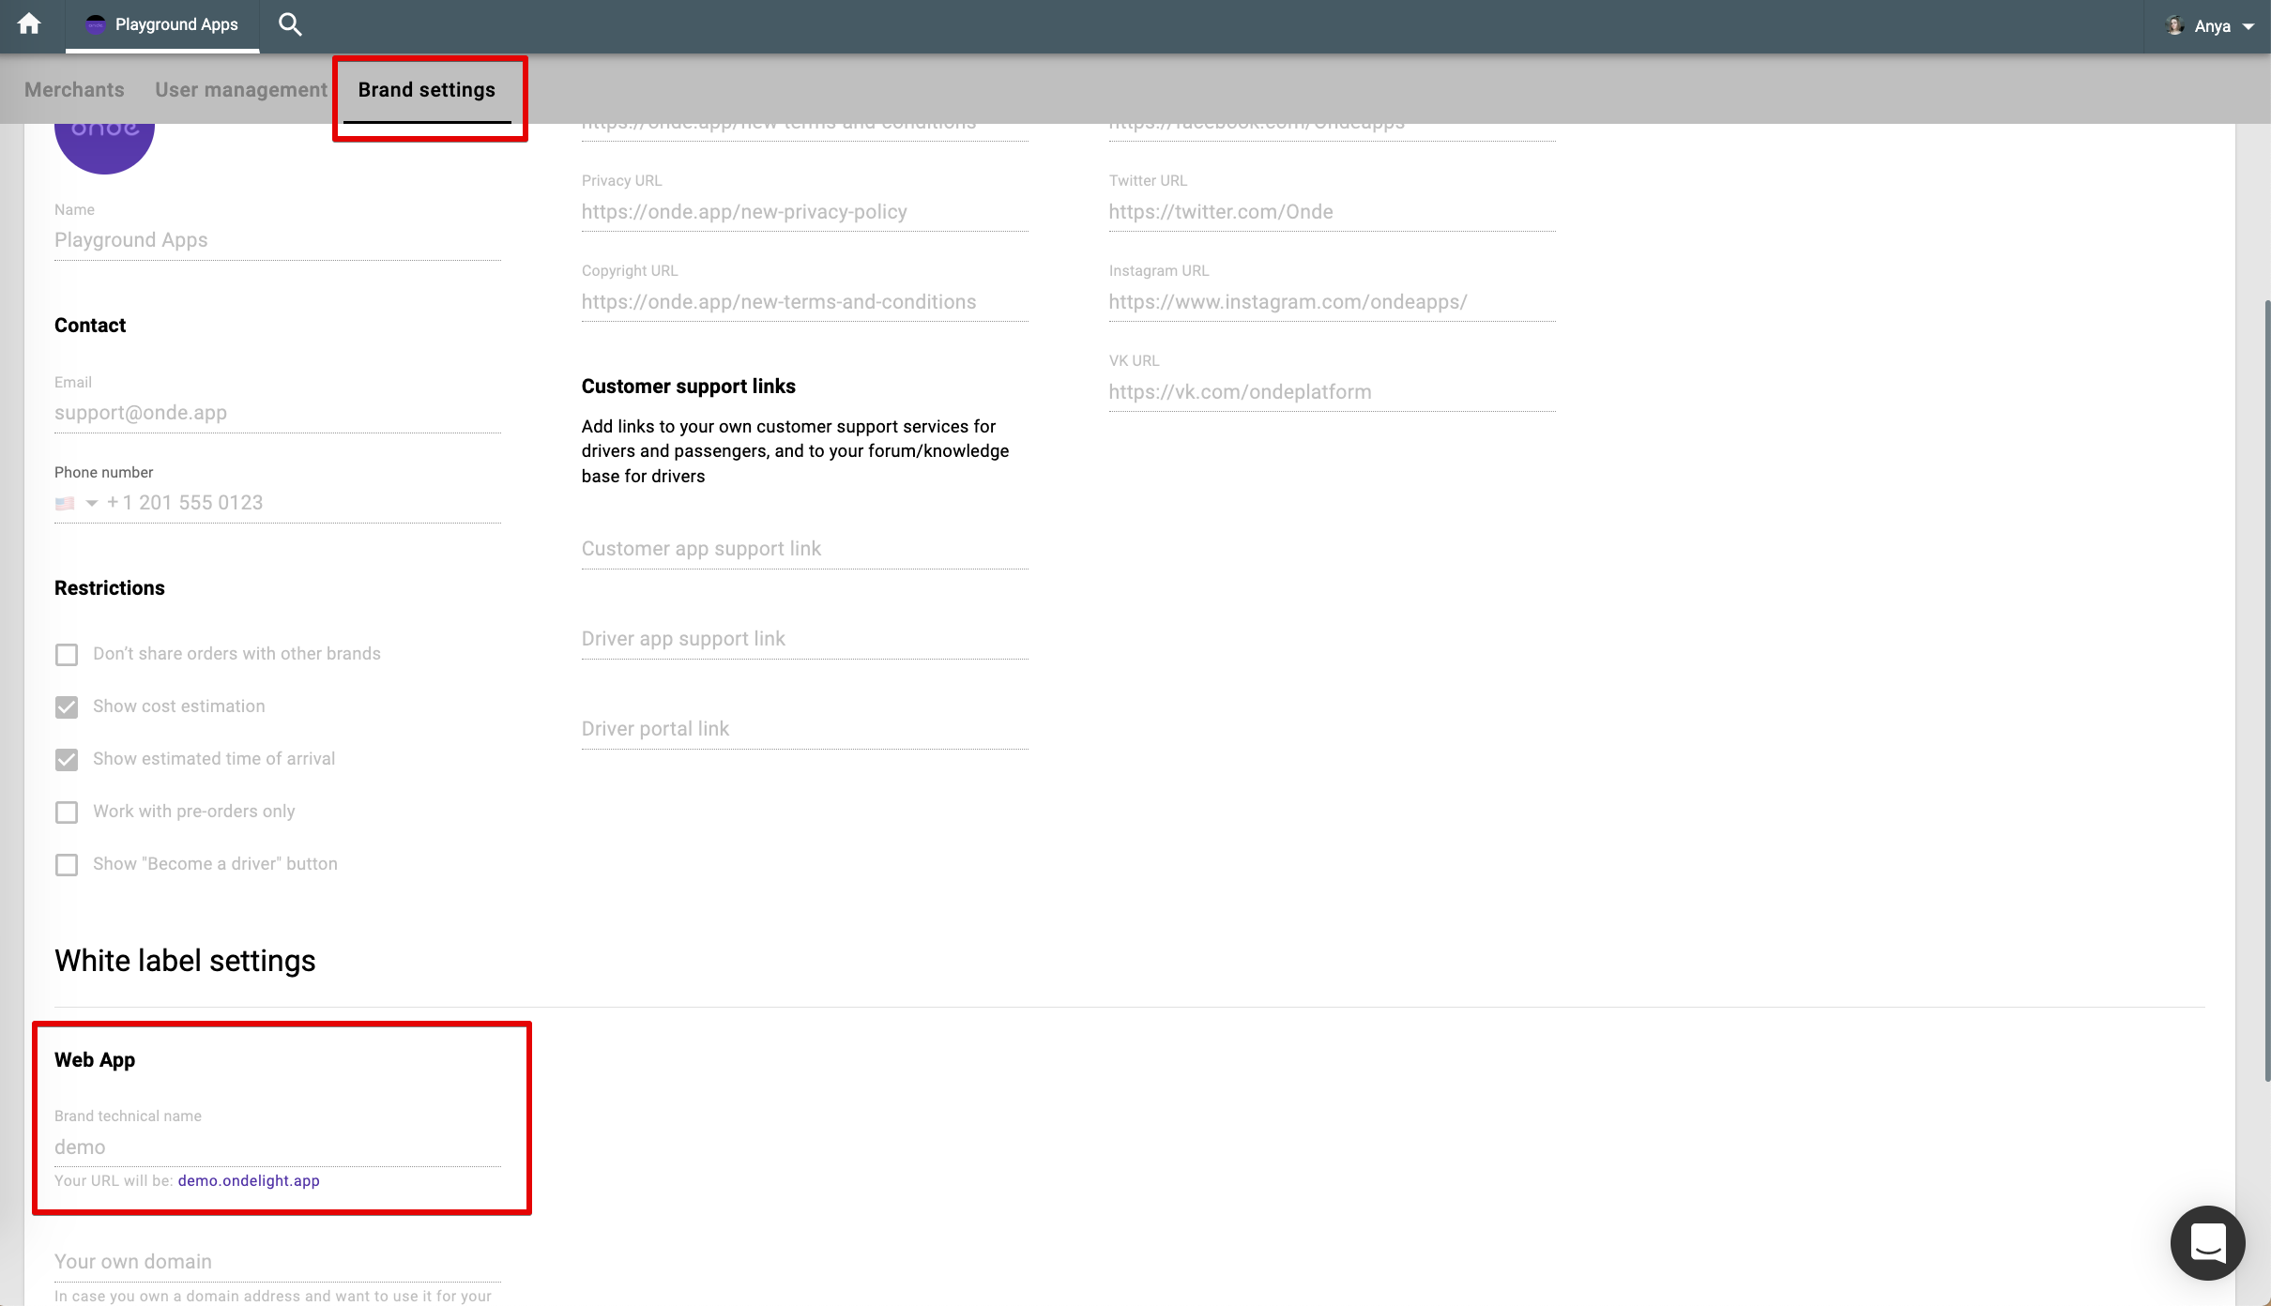Check Show Become a driver button
Image resolution: width=2271 pixels, height=1306 pixels.
point(67,865)
